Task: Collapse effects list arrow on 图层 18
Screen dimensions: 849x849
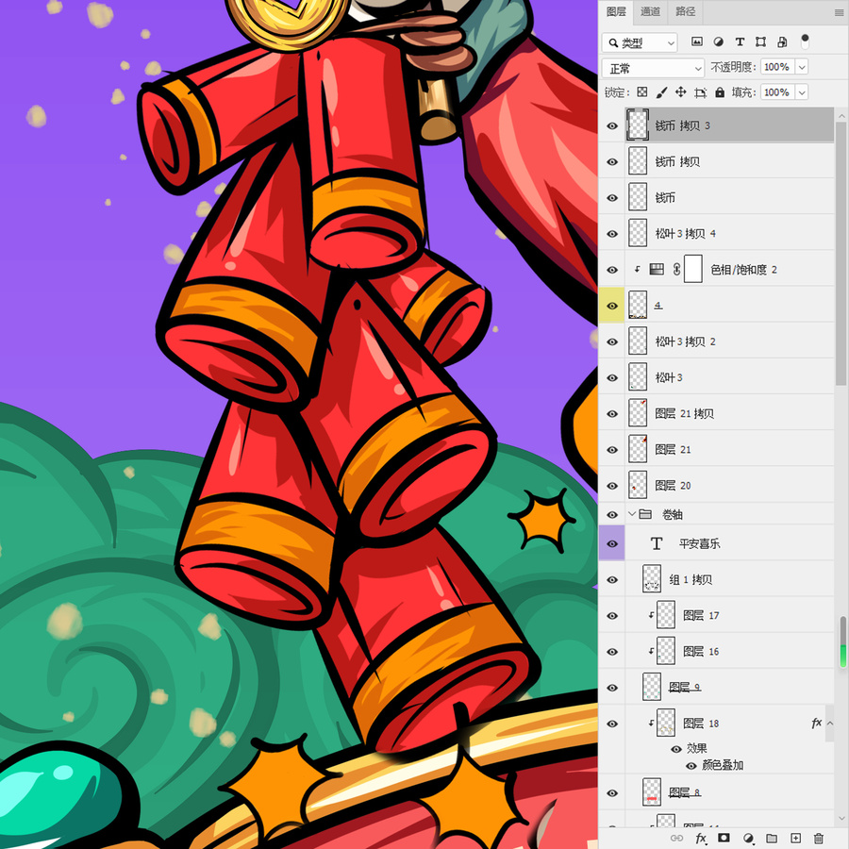Action: pos(830,723)
